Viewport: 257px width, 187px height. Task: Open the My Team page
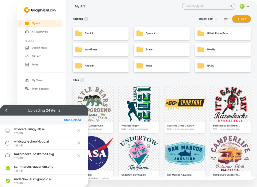click(x=37, y=80)
